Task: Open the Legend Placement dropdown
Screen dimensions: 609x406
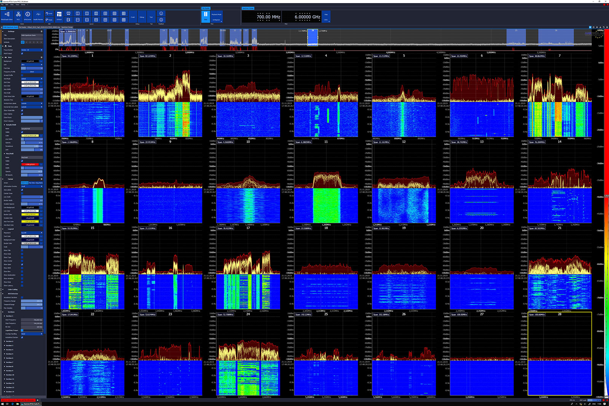Action: (32, 233)
